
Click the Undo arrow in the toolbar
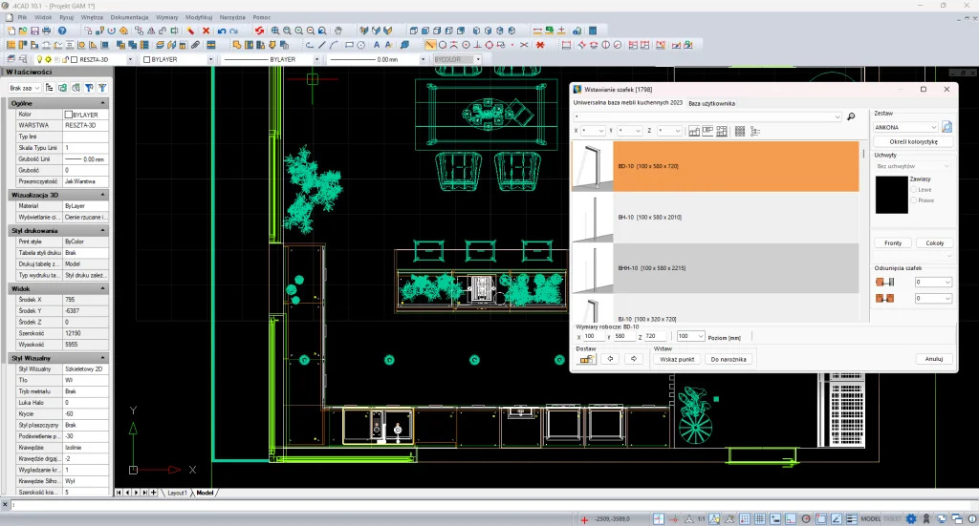click(x=221, y=31)
